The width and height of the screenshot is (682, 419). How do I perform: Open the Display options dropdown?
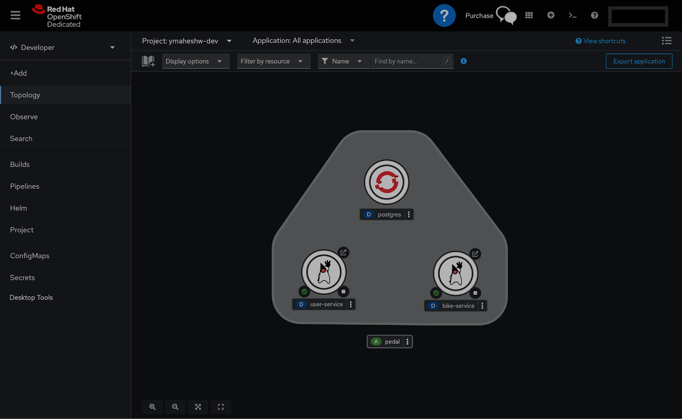(x=196, y=61)
